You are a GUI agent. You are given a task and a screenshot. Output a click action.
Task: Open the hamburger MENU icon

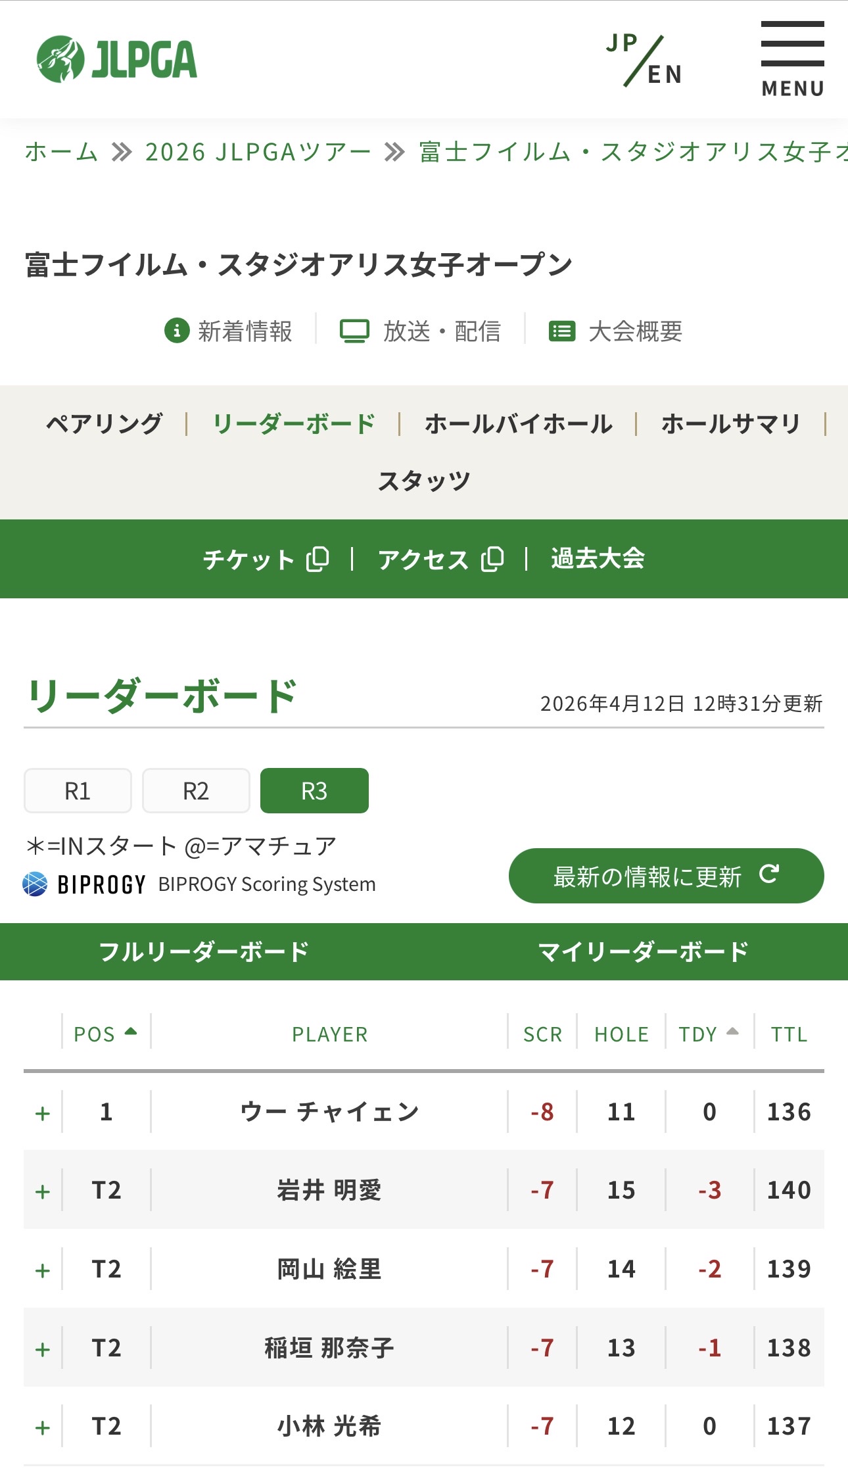point(792,59)
